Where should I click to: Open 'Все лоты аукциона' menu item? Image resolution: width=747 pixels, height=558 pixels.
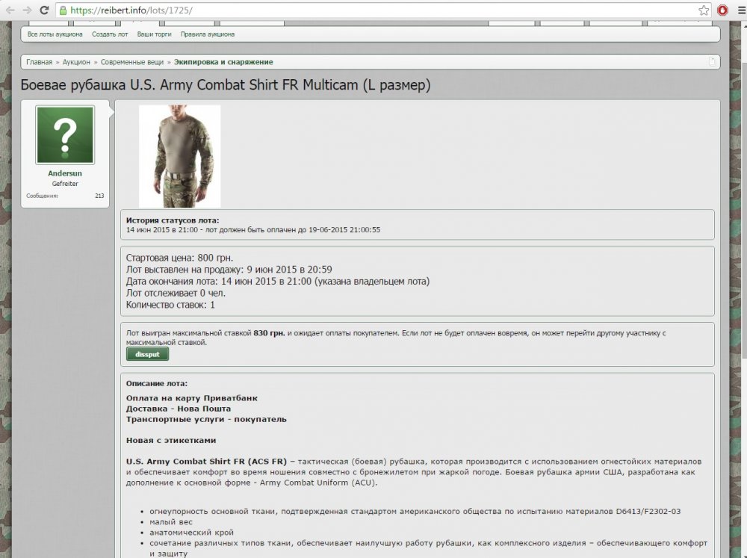click(x=55, y=34)
